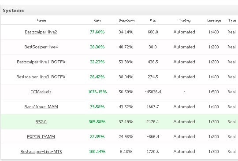This screenshot has width=238, height=161.
Task: Sort table by Leverage column header
Action: pos(214,20)
